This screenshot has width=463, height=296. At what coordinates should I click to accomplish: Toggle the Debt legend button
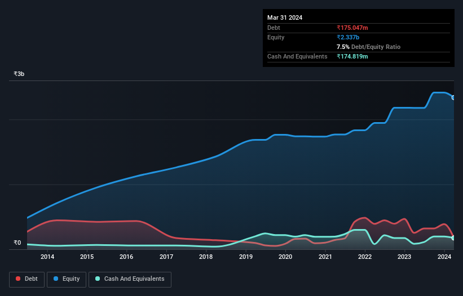[x=27, y=279]
